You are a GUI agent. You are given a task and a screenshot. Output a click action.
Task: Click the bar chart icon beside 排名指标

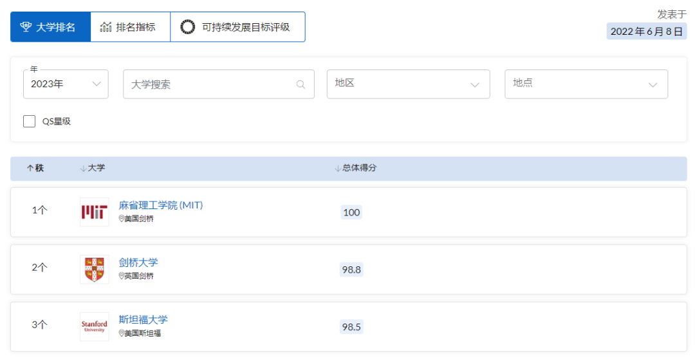[106, 27]
